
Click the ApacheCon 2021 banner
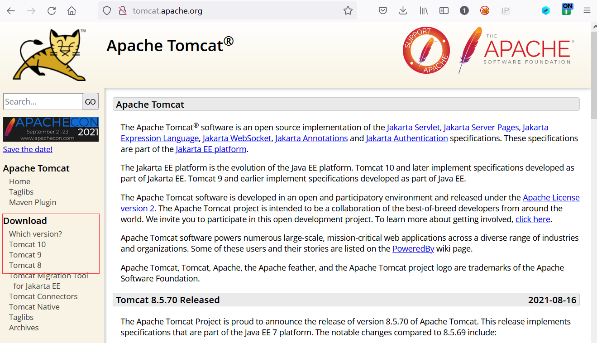(51, 129)
